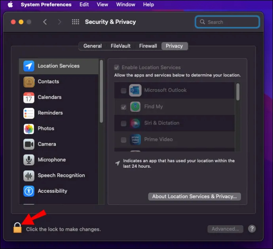This screenshot has width=273, height=249.
Task: Select the Camera label
Action: pos(47,144)
